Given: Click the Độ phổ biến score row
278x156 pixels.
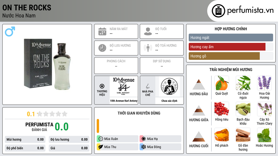Looking at the screenshot, I should 25,148.
